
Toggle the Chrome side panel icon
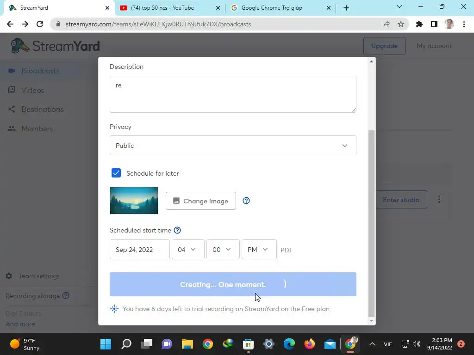click(x=434, y=24)
